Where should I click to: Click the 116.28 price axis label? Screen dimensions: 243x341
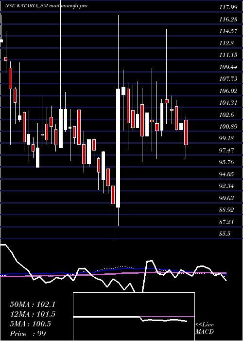click(228, 19)
